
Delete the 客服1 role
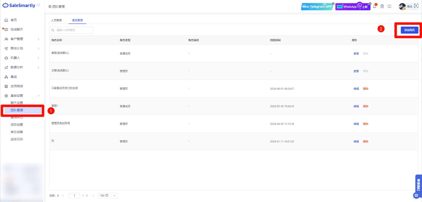coord(366,106)
